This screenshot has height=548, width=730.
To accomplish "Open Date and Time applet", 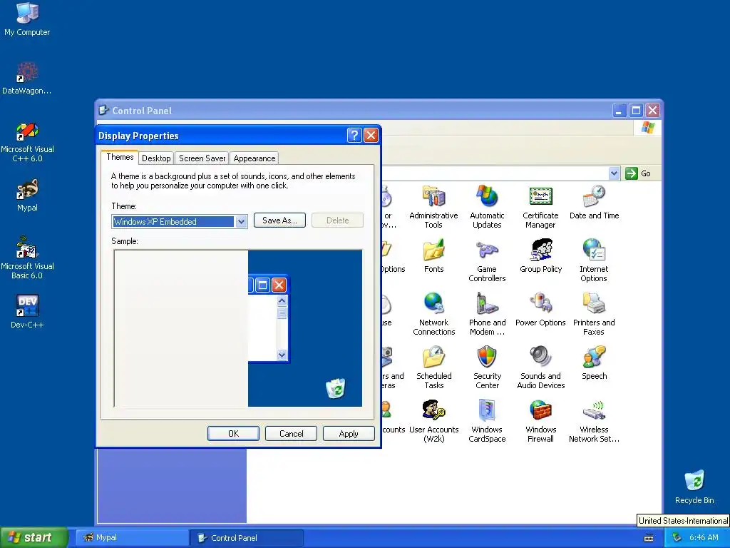I will [x=594, y=202].
